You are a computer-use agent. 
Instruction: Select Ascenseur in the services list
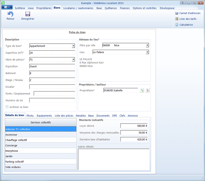[x=41, y=134]
